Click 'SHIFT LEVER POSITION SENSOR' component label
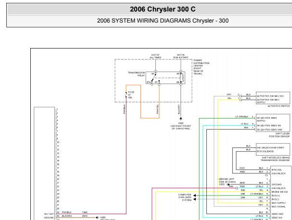 click(279, 135)
